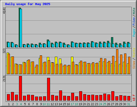Click the 4140 value on the hits axis
Viewport: 137px width, 107px height.
pos(4,11)
